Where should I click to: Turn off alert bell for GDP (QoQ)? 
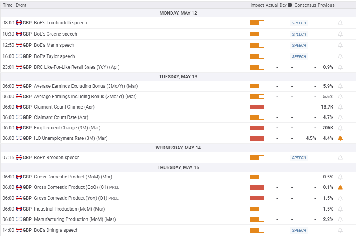340,188
